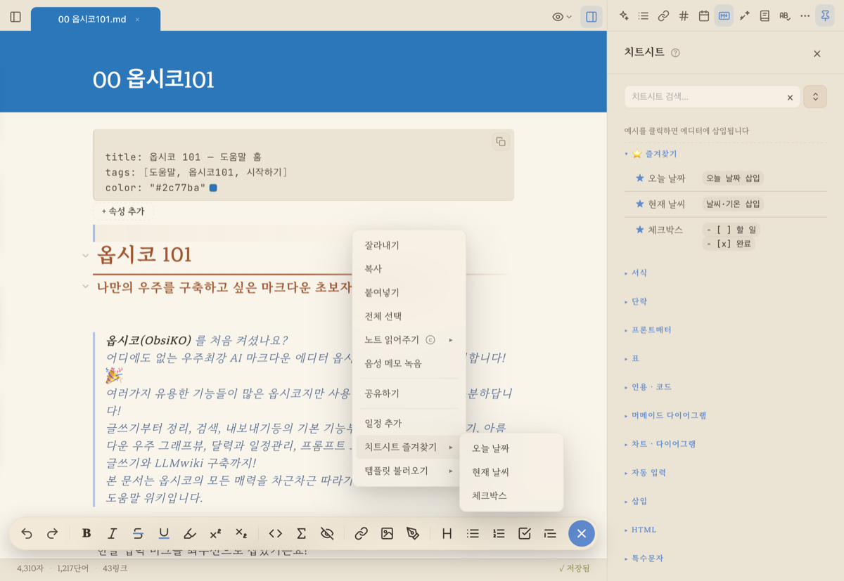Open the spell check AB icon
Viewport: 844px width, 581px height.
[x=785, y=16]
